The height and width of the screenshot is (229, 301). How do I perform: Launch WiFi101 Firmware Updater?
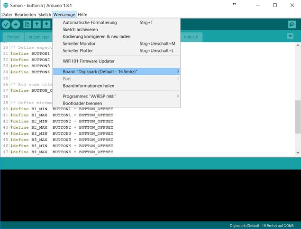click(116, 61)
